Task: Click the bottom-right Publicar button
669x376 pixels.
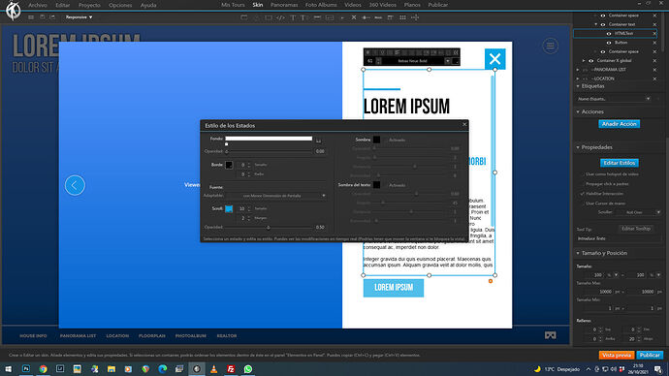Action: pos(650,355)
